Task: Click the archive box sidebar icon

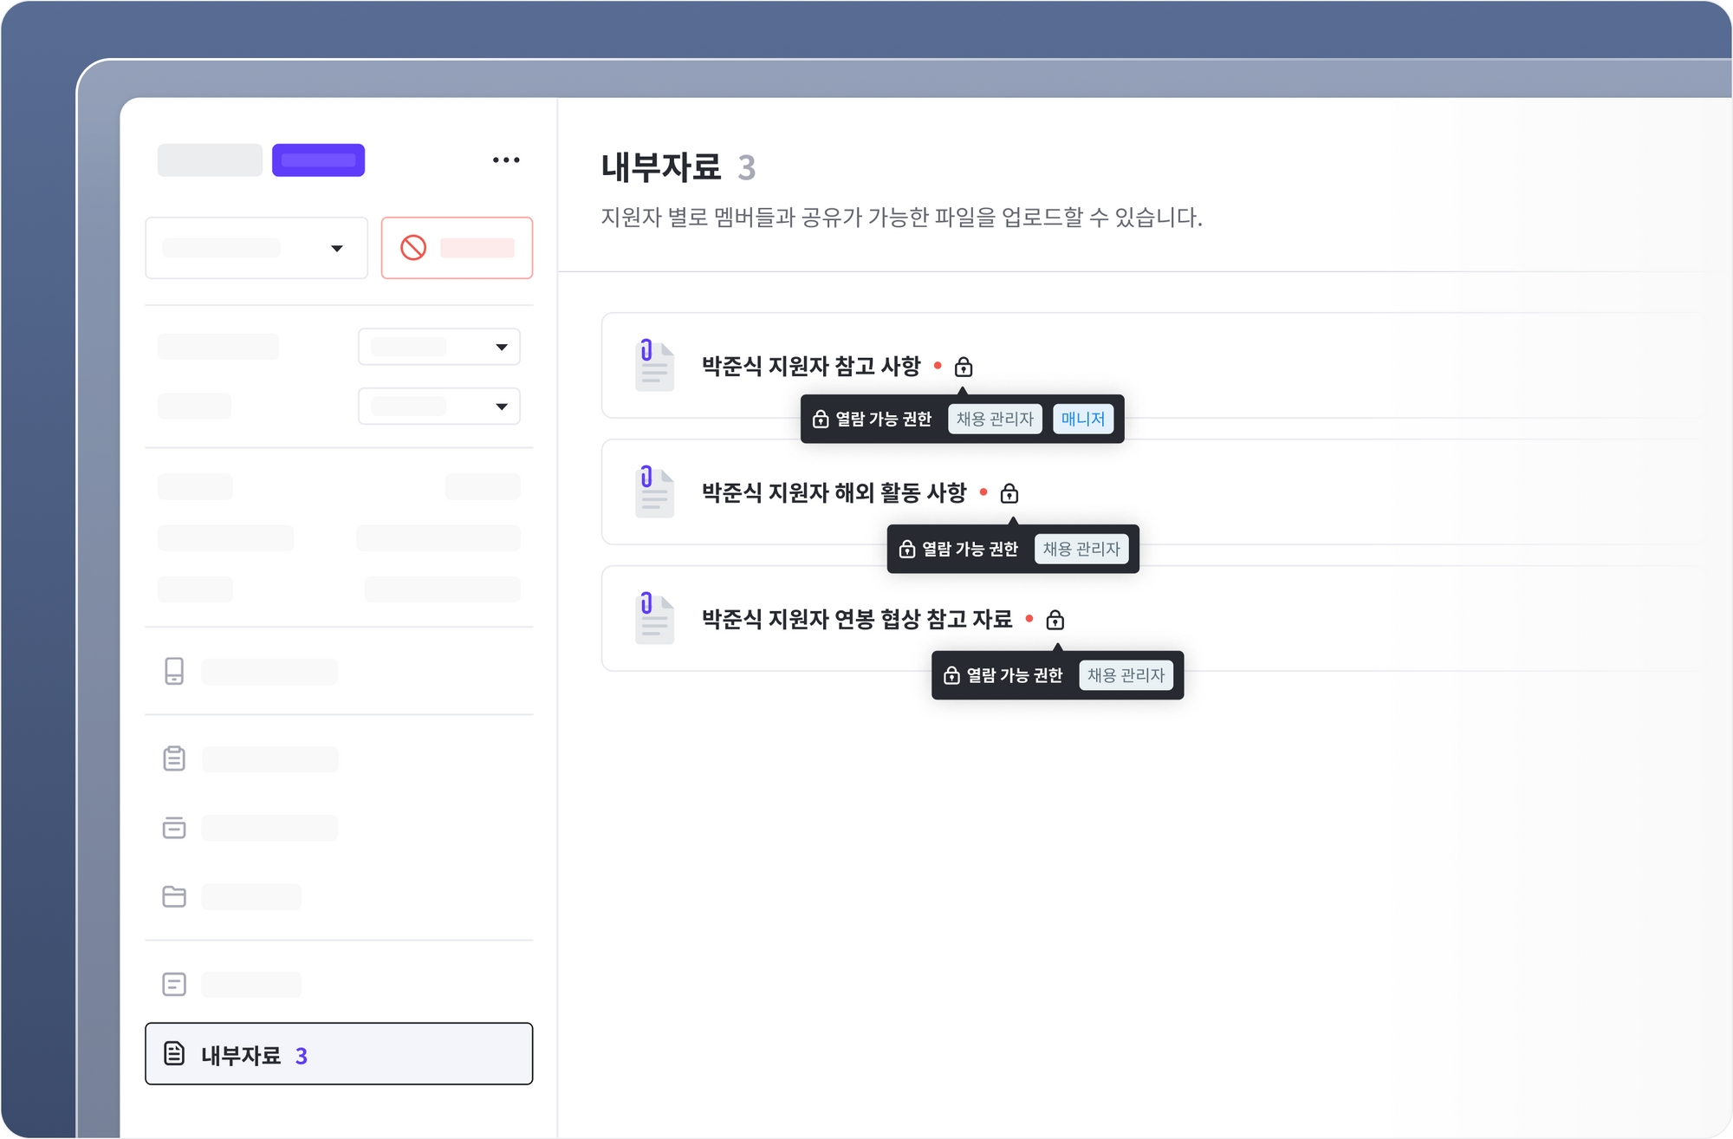Action: [x=174, y=828]
